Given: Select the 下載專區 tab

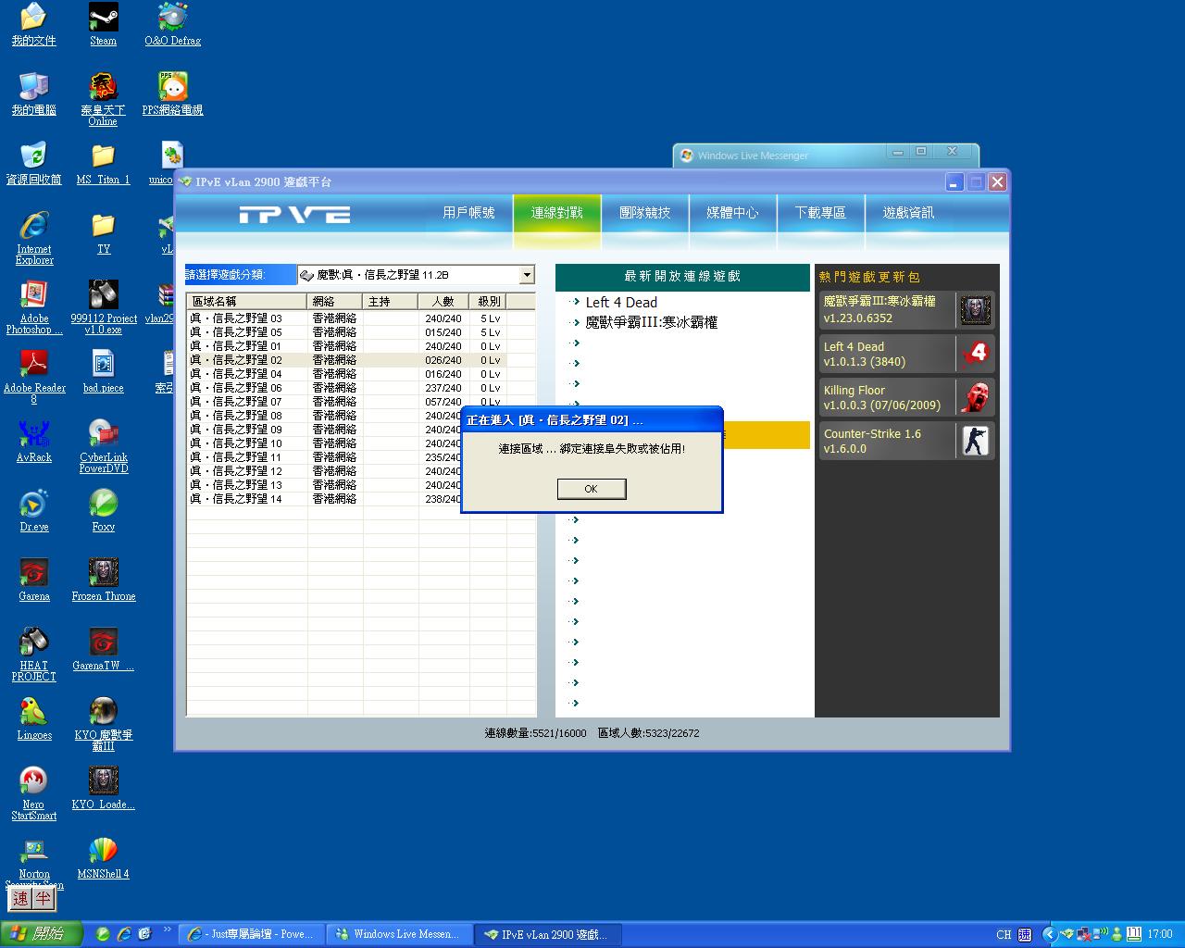Looking at the screenshot, I should (820, 213).
